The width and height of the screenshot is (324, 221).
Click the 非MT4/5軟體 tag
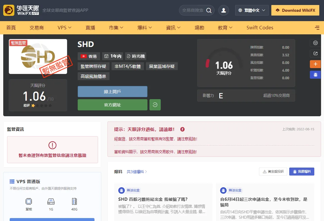(x=127, y=66)
